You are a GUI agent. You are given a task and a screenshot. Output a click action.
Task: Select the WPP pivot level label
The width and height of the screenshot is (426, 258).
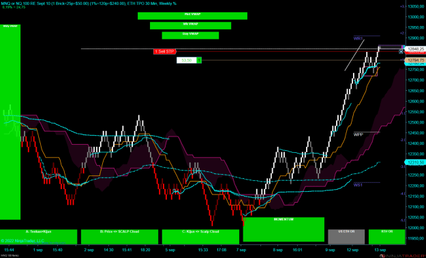[x=358, y=134]
